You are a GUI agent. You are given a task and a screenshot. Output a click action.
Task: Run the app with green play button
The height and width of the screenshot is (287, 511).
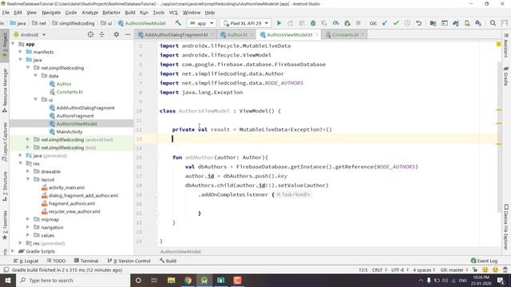point(279,23)
